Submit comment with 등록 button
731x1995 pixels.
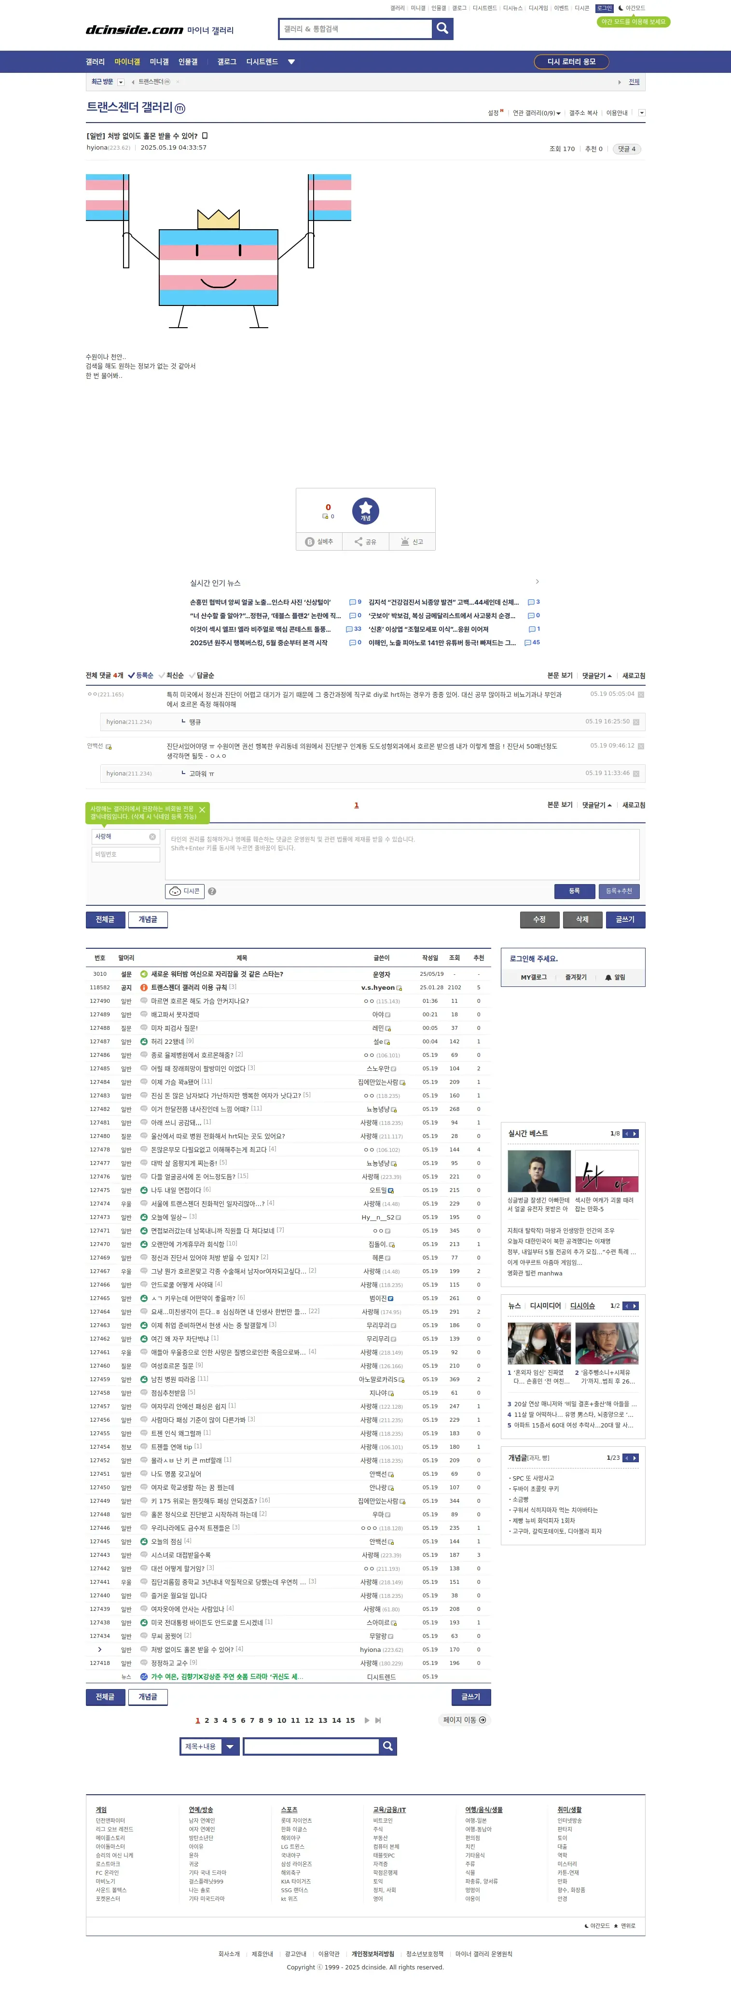[575, 891]
